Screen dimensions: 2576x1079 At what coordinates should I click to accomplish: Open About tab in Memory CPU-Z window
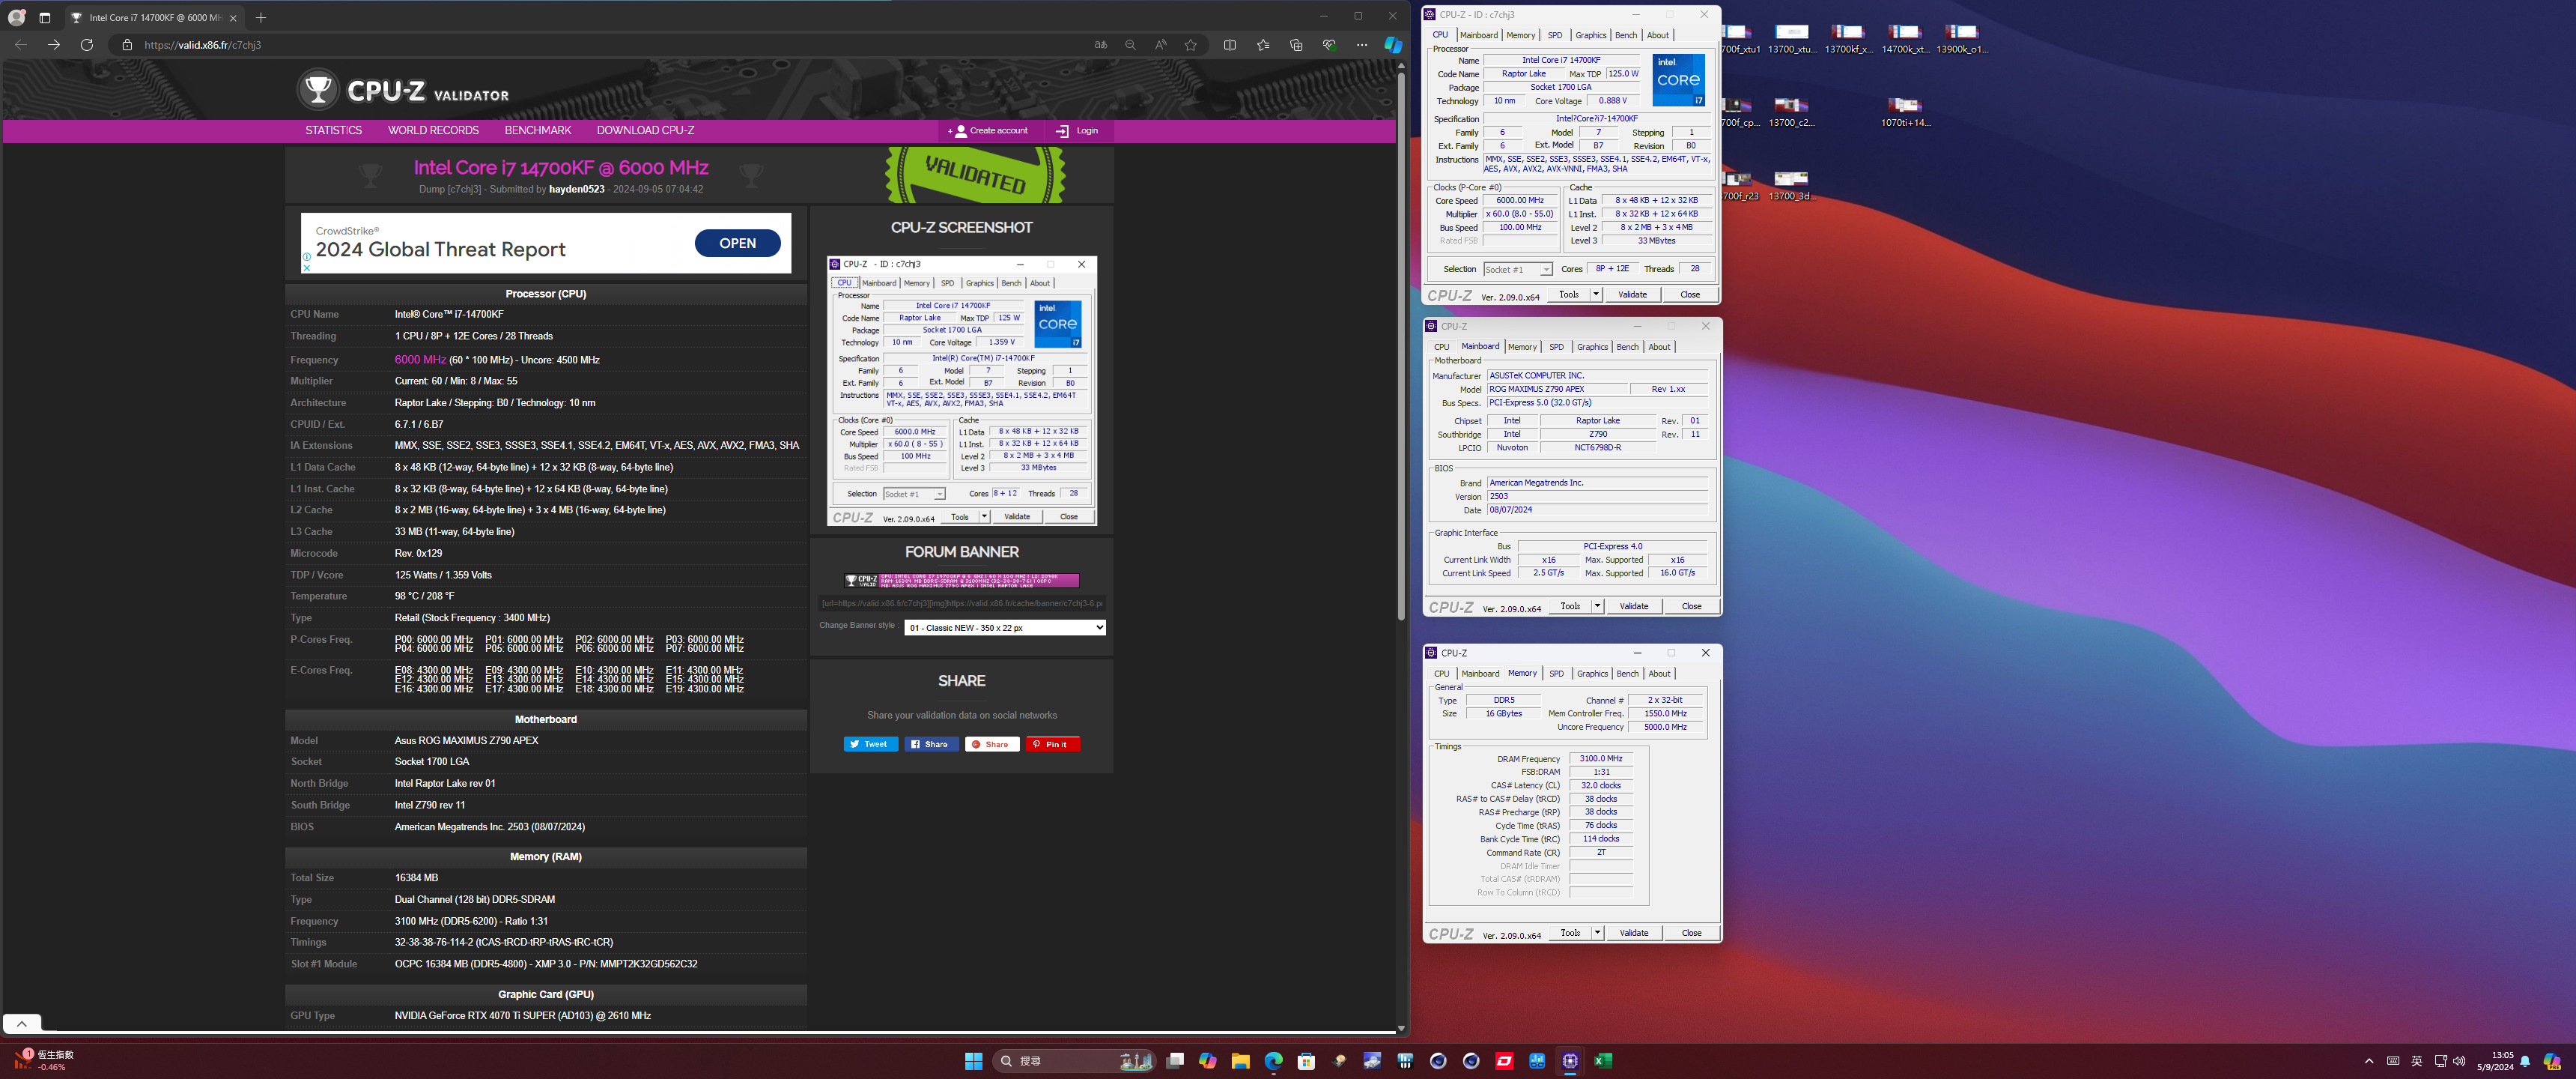(x=1659, y=674)
